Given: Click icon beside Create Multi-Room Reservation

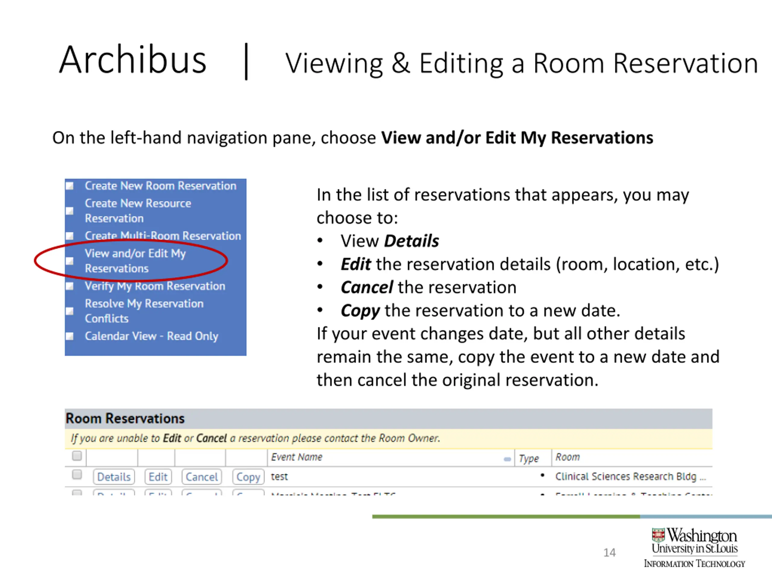Looking at the screenshot, I should (x=70, y=236).
